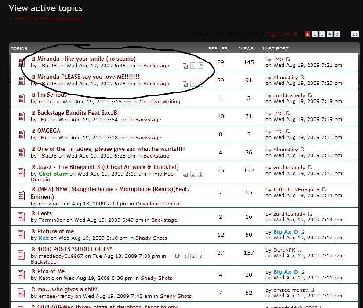Open page 2 of Jay-Z Blueprint 3 topic
The image size is (363, 308).
pyautogui.click(x=200, y=174)
